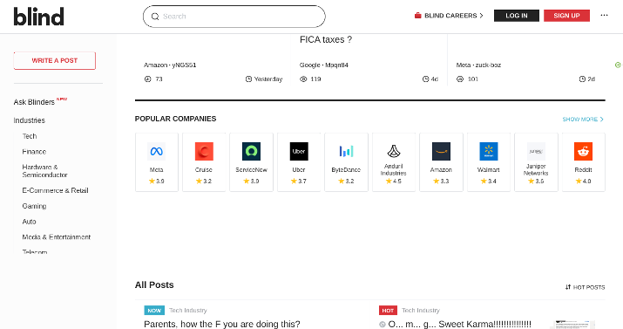Screen dimensions: 623x329
Task: Click WRITE A POST button
Action: pos(54,60)
